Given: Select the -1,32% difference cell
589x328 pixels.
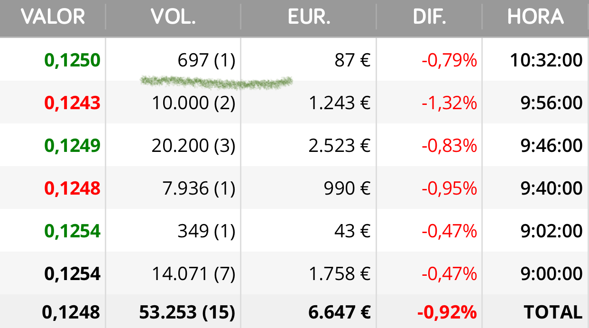Looking at the screenshot, I should tap(449, 103).
